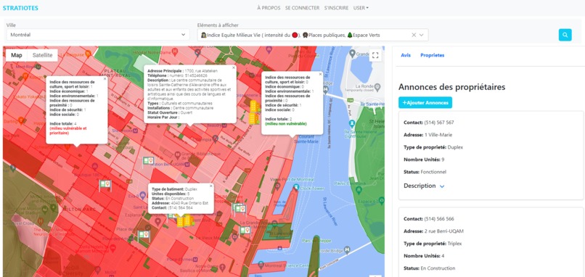Click the Espace Verts selected item

pos(364,35)
